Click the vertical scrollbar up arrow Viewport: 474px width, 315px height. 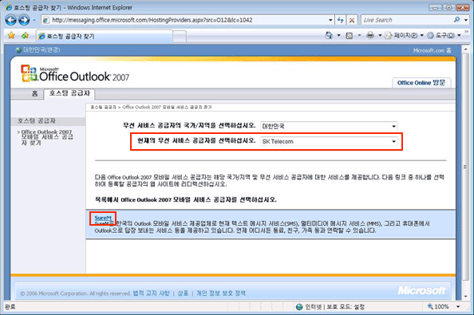[465, 49]
